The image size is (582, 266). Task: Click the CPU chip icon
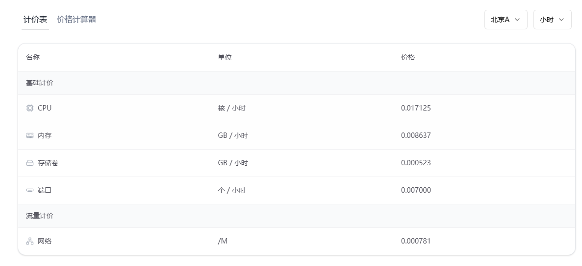tap(30, 108)
